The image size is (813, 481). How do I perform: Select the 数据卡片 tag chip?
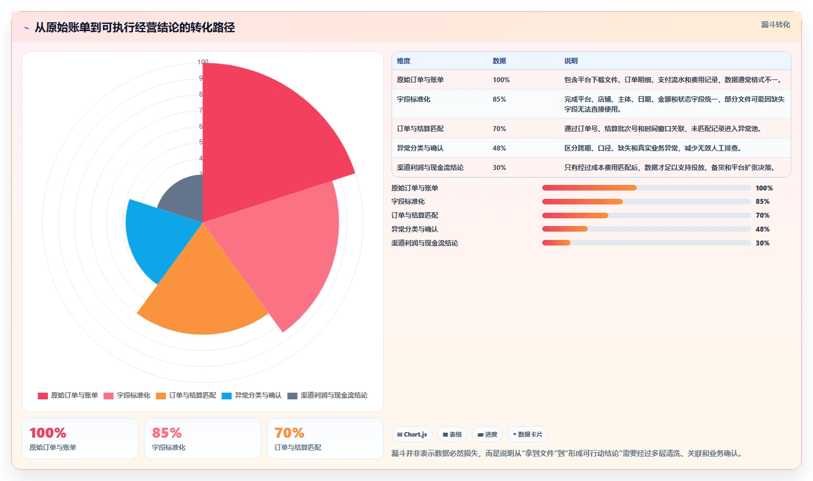[x=528, y=434]
